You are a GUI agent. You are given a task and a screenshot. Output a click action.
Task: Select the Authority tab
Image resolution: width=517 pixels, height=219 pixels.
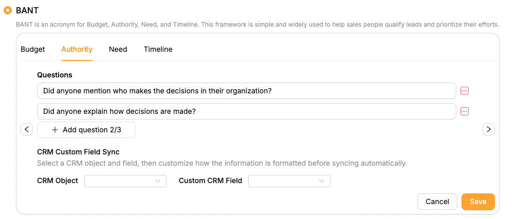point(77,49)
